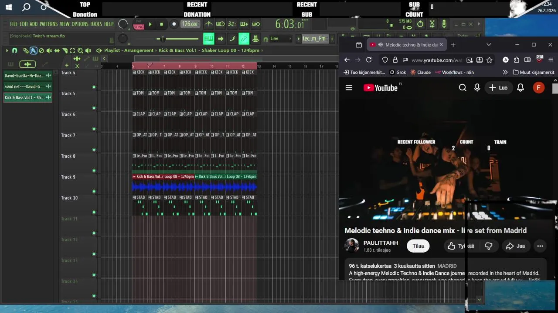Add a new pattern with plus button
The height and width of the screenshot is (313, 558).
point(332,39)
